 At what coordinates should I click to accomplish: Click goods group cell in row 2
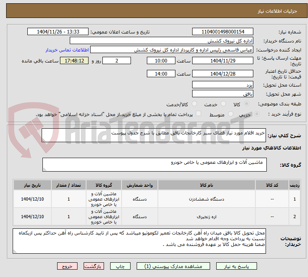coord(104,217)
